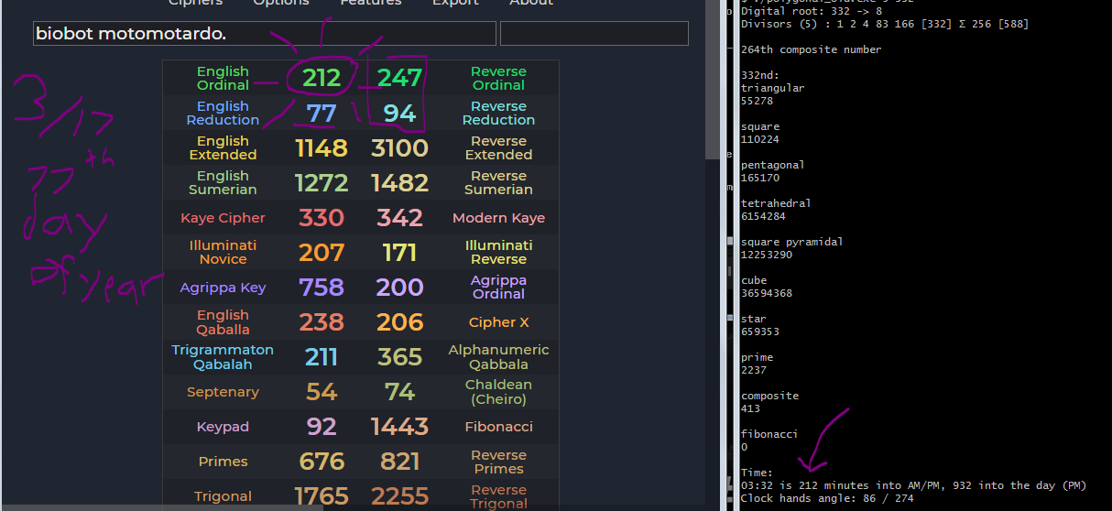Screen dimensions: 1112x511
Task: Click the Reverse Primes value 821
Action: [x=399, y=461]
